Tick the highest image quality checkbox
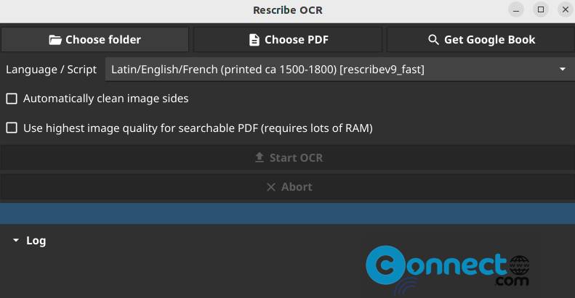 coord(12,128)
